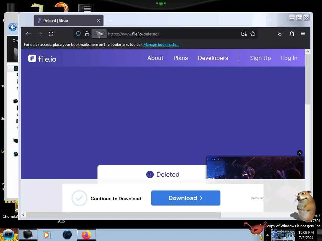Image resolution: width=322 pixels, height=241 pixels.
Task: Click the menu icon at top of desktop
Action: 86,8
